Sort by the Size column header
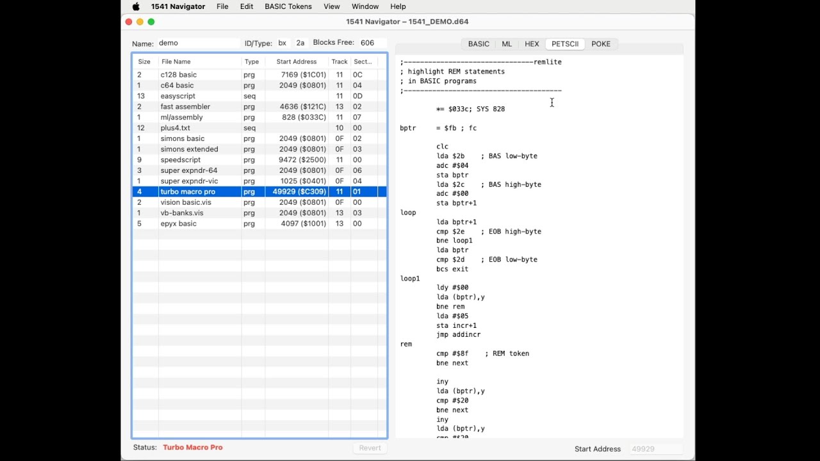Viewport: 820px width, 461px height. point(145,61)
